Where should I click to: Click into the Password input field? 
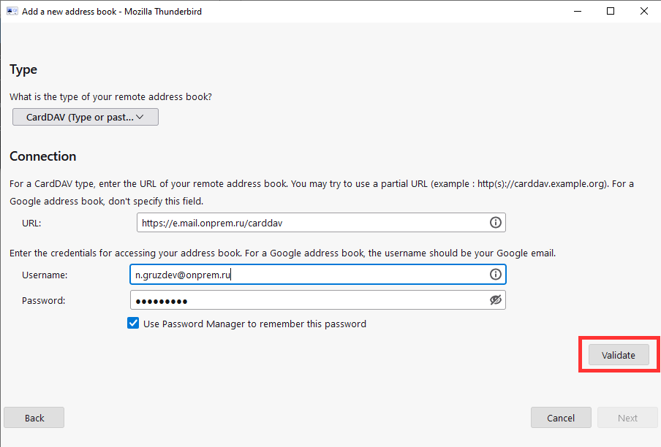307,300
